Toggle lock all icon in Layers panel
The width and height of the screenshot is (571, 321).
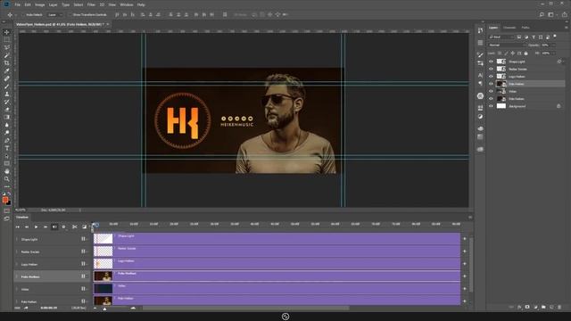[525, 53]
